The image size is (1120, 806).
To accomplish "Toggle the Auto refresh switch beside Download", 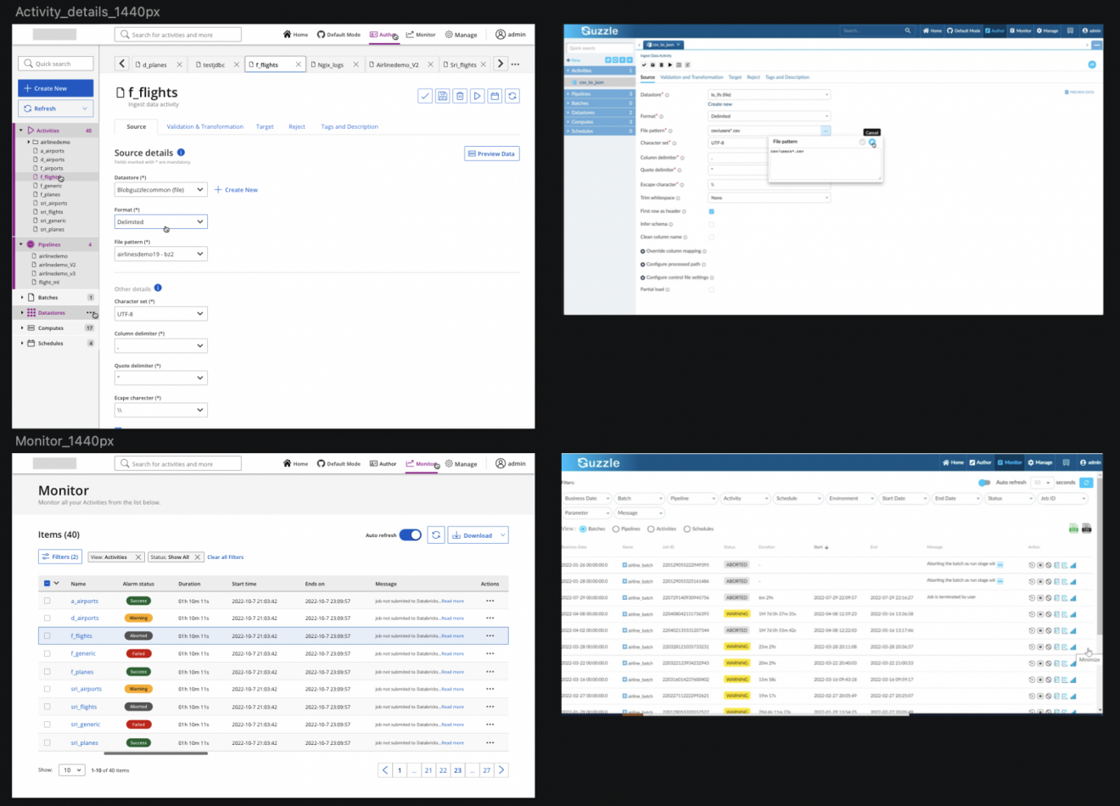I will tap(411, 535).
